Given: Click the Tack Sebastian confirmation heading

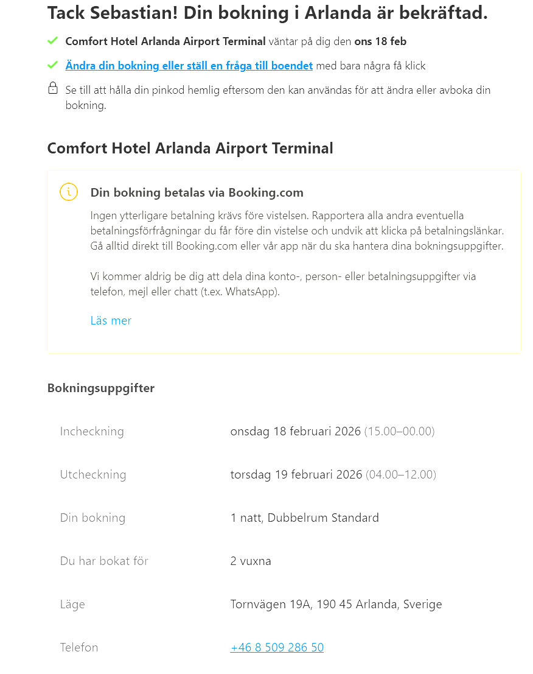Looking at the screenshot, I should point(267,13).
